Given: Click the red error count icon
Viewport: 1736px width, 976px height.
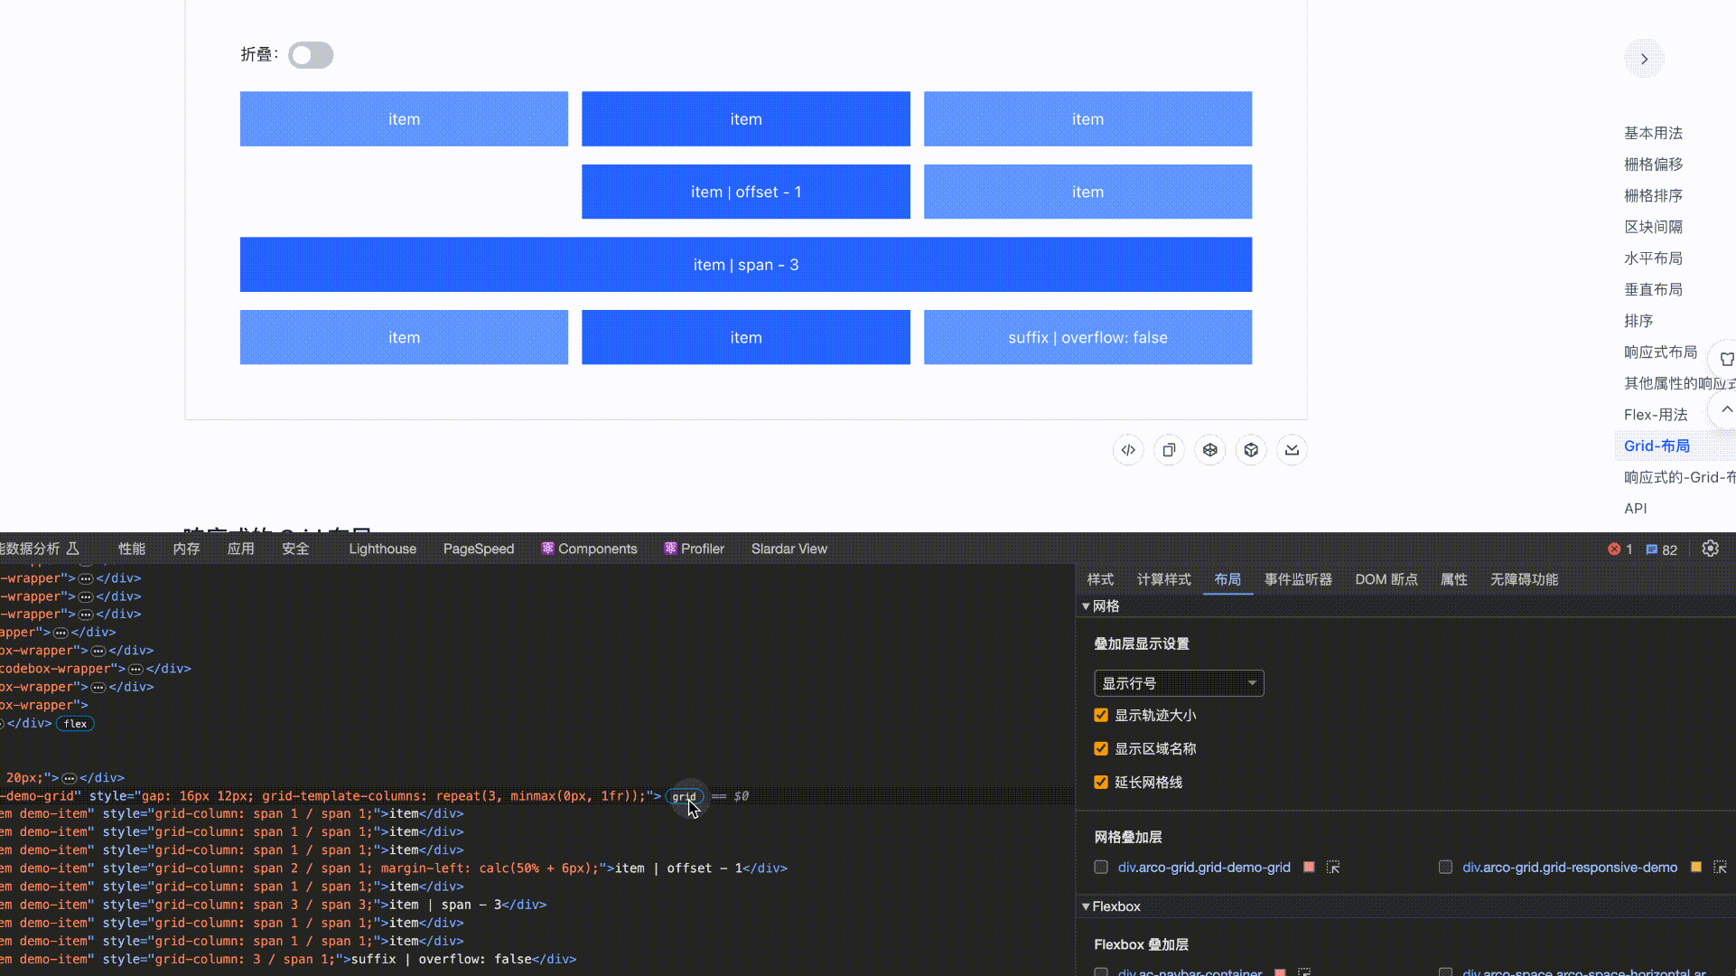Looking at the screenshot, I should coord(1614,549).
